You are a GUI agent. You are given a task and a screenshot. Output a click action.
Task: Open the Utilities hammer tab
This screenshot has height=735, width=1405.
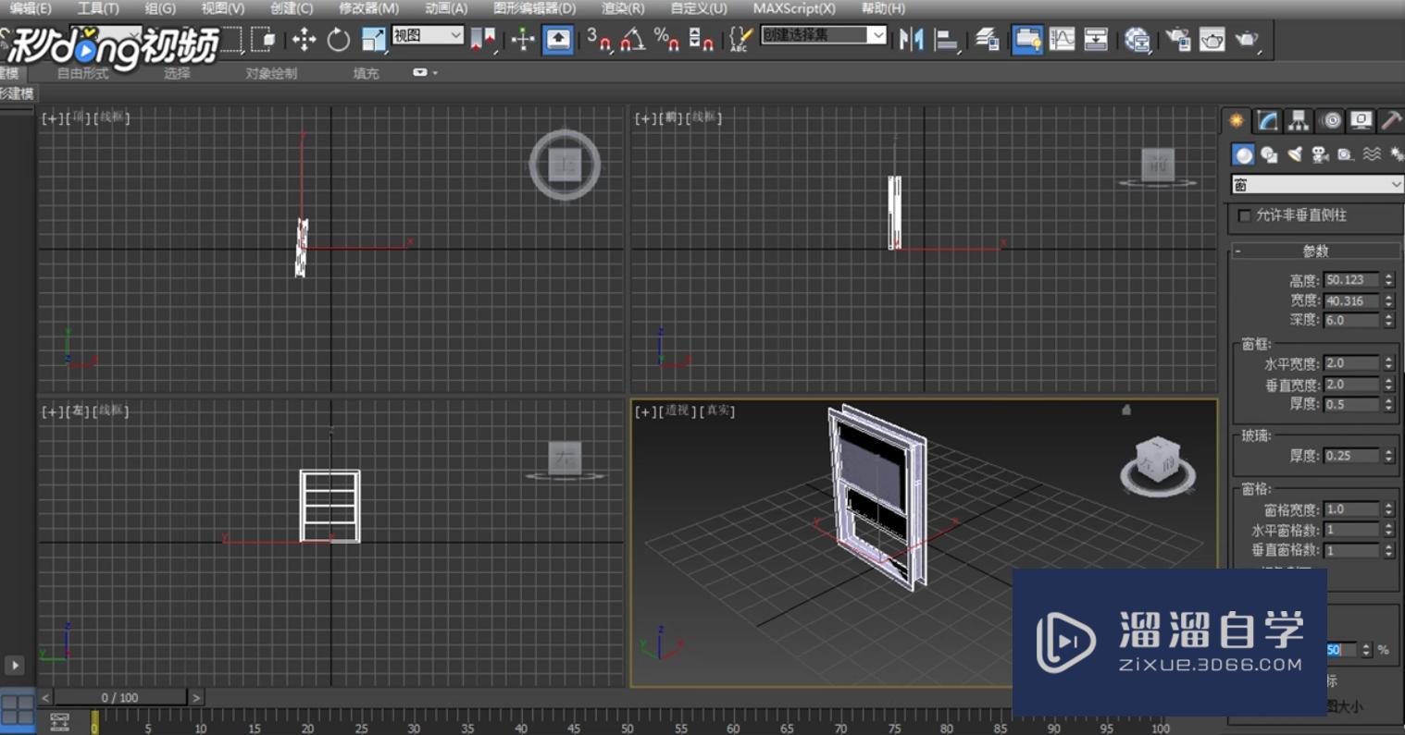pyautogui.click(x=1390, y=120)
